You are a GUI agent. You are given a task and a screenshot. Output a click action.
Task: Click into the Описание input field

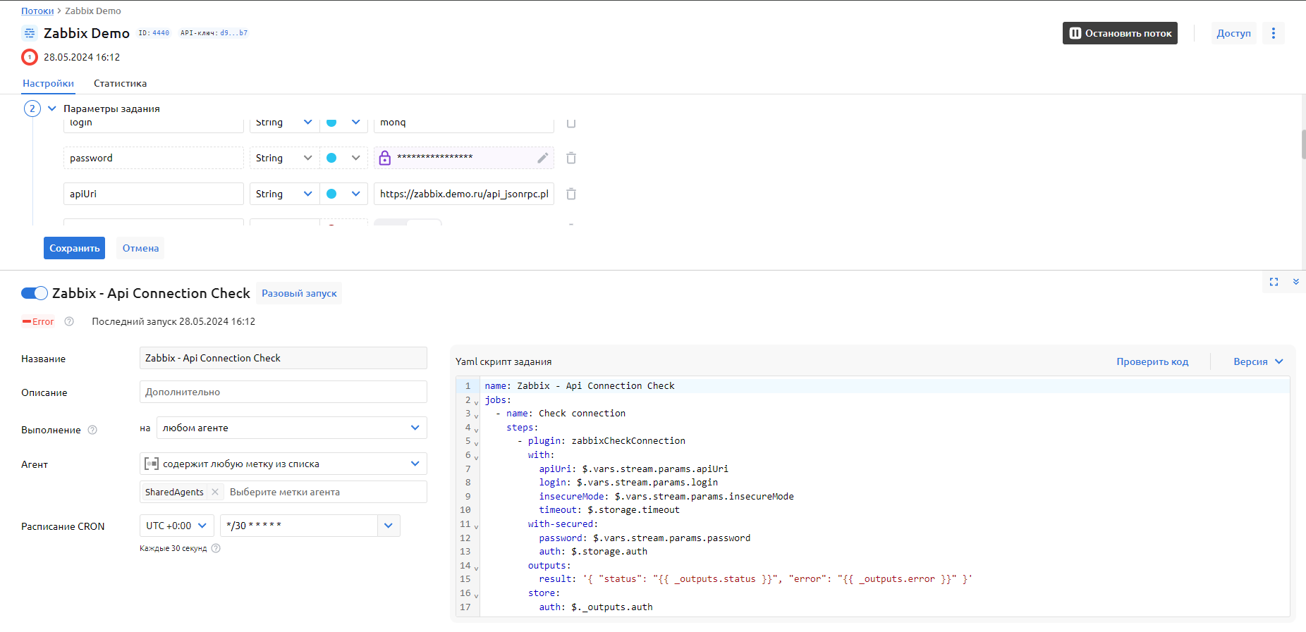pyautogui.click(x=283, y=392)
